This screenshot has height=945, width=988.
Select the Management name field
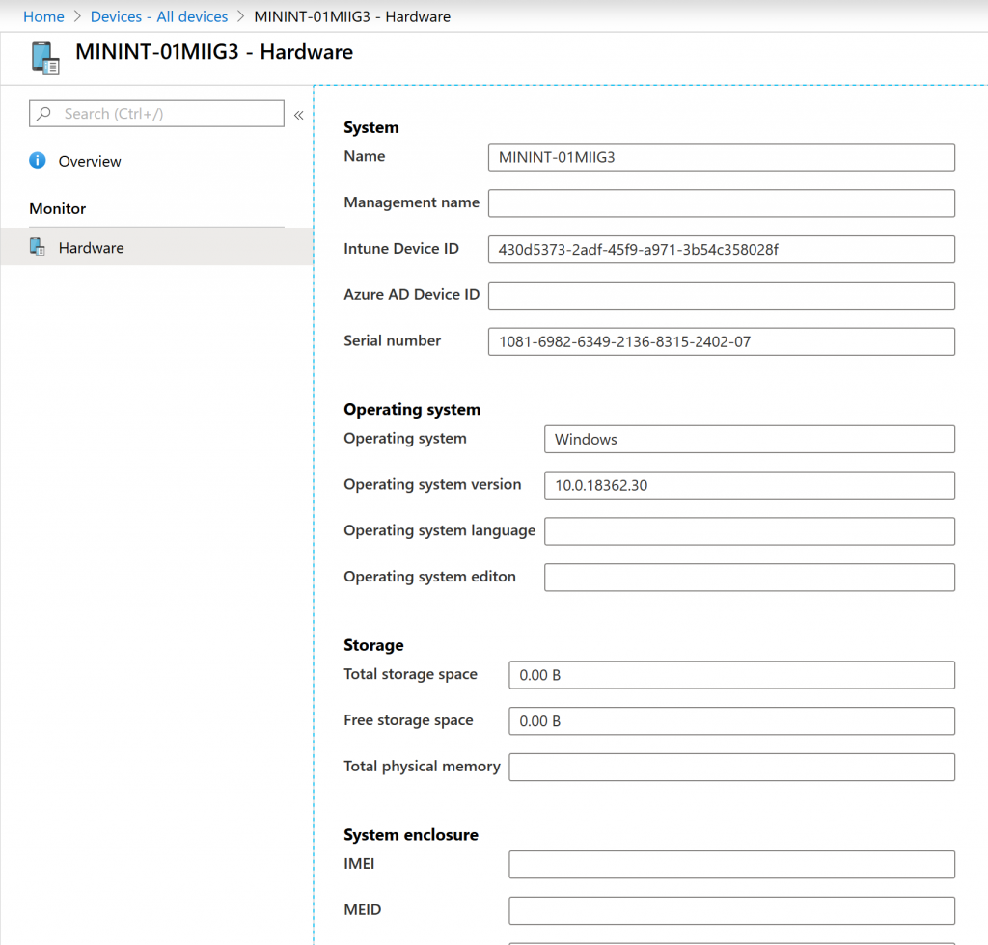coord(721,202)
